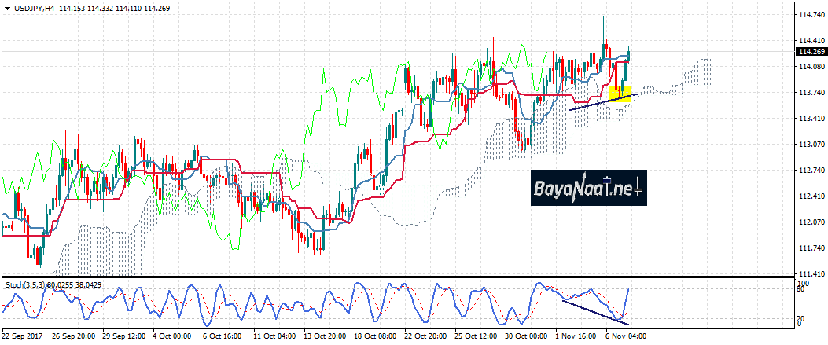Click the BayaNaat.net watermark logo
Screen dimensions: 828x345
(589, 189)
